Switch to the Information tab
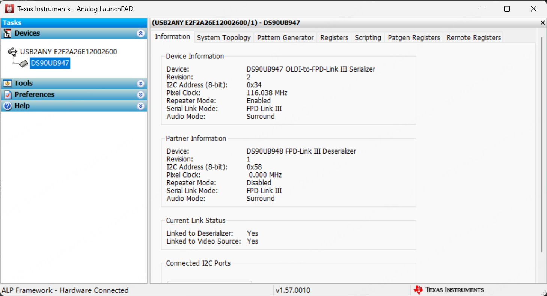This screenshot has width=547, height=296. click(172, 37)
